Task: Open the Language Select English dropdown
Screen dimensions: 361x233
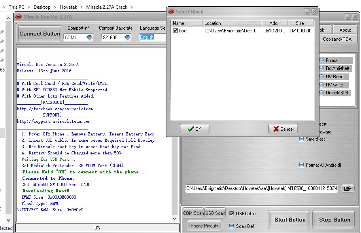Action: [152, 37]
